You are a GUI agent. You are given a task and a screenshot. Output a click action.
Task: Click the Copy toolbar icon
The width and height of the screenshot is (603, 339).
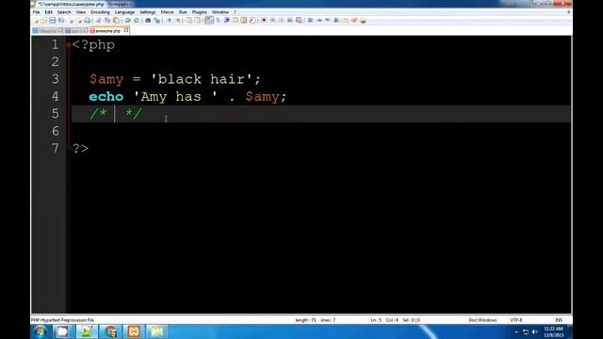tap(107, 20)
